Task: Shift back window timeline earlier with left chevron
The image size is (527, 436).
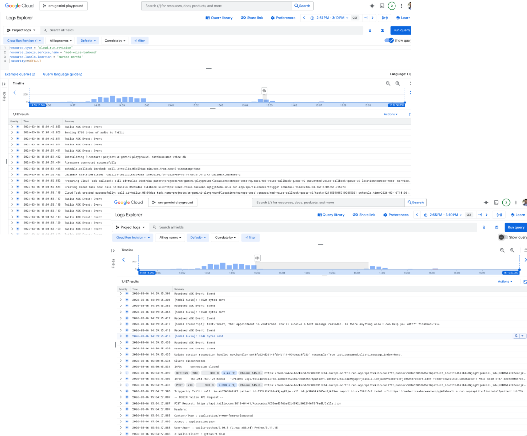Action: point(15,93)
